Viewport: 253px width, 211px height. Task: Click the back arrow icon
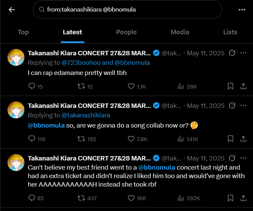pyautogui.click(x=12, y=9)
